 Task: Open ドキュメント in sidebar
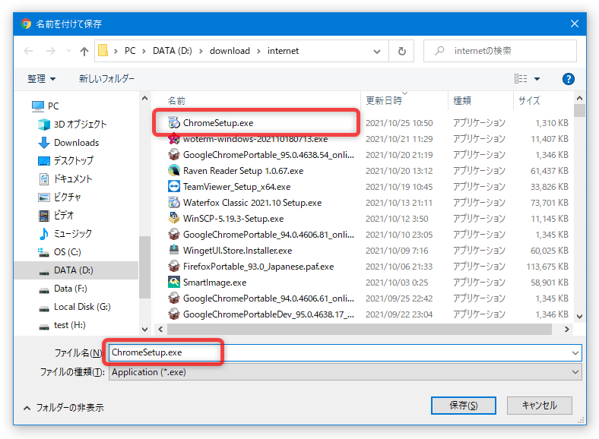click(x=65, y=178)
